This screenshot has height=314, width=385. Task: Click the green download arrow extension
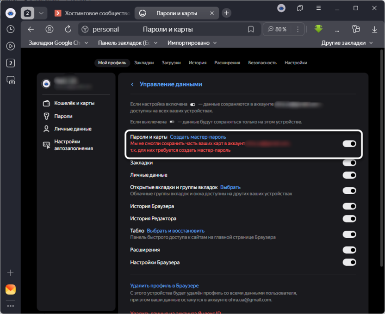click(318, 29)
